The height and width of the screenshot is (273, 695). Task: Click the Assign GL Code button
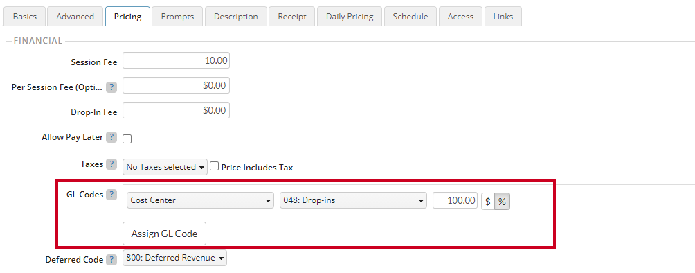[165, 234]
